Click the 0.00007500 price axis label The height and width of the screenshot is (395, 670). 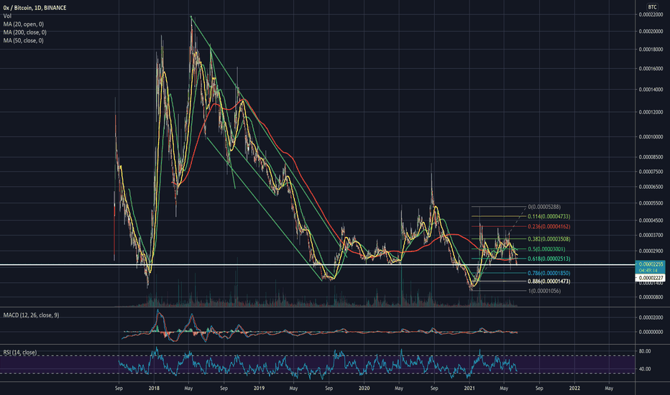click(x=651, y=172)
